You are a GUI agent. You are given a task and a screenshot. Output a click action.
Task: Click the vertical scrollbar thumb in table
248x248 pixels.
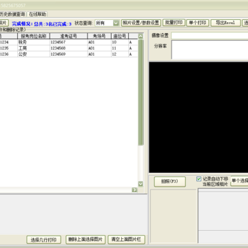[141, 92]
